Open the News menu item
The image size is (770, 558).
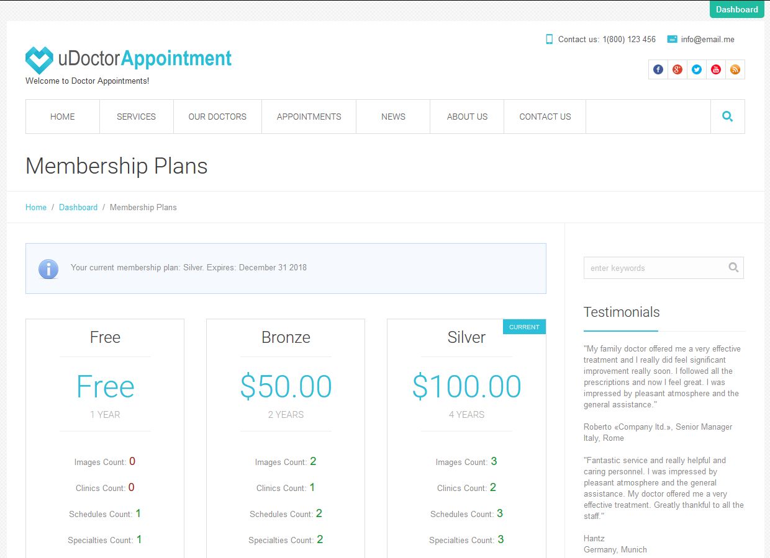point(393,117)
